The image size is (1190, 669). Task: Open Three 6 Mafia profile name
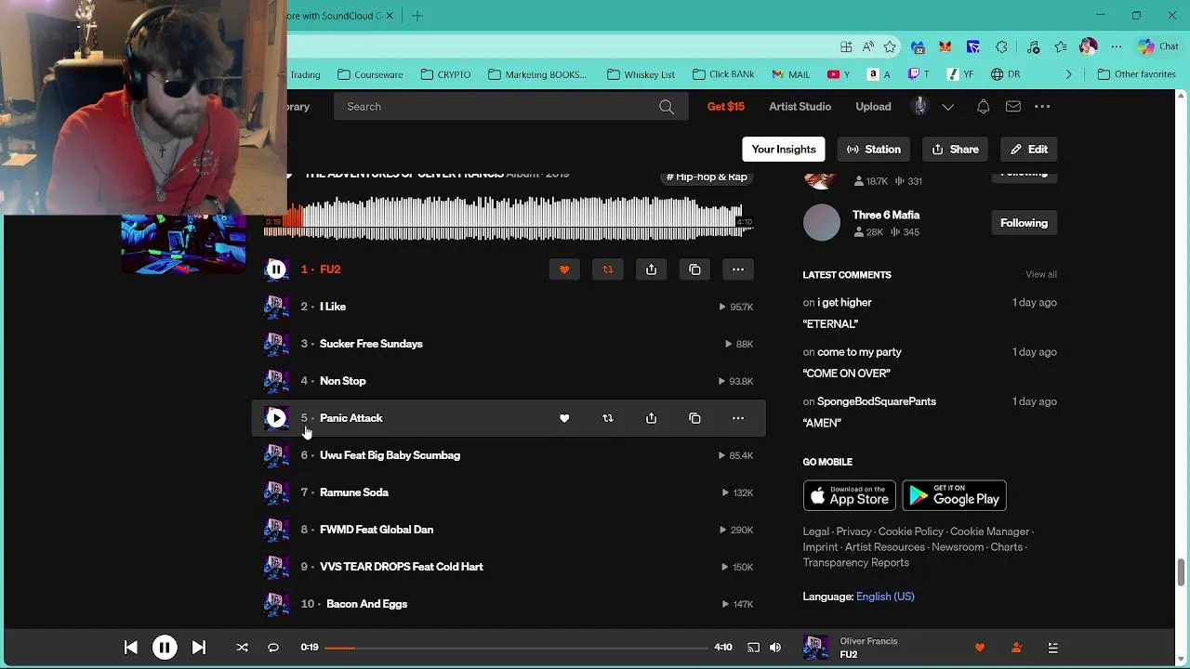886,215
